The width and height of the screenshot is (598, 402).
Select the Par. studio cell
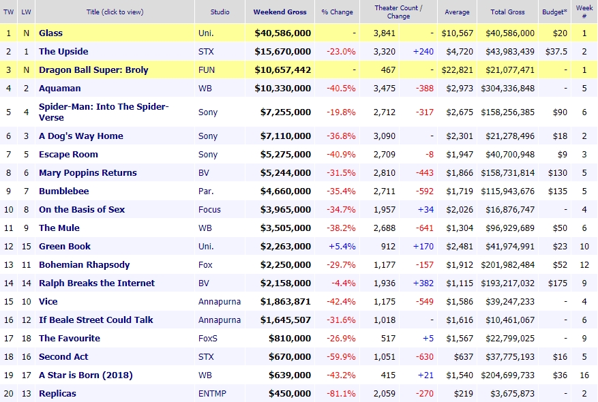(x=206, y=191)
